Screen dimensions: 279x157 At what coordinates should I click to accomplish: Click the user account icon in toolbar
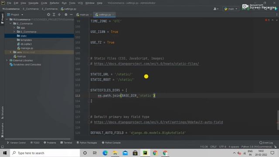click(x=216, y=9)
